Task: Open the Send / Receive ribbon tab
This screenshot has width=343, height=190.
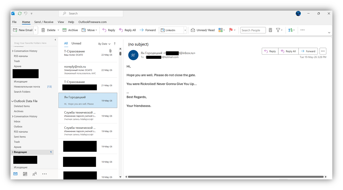Action: coord(44,22)
